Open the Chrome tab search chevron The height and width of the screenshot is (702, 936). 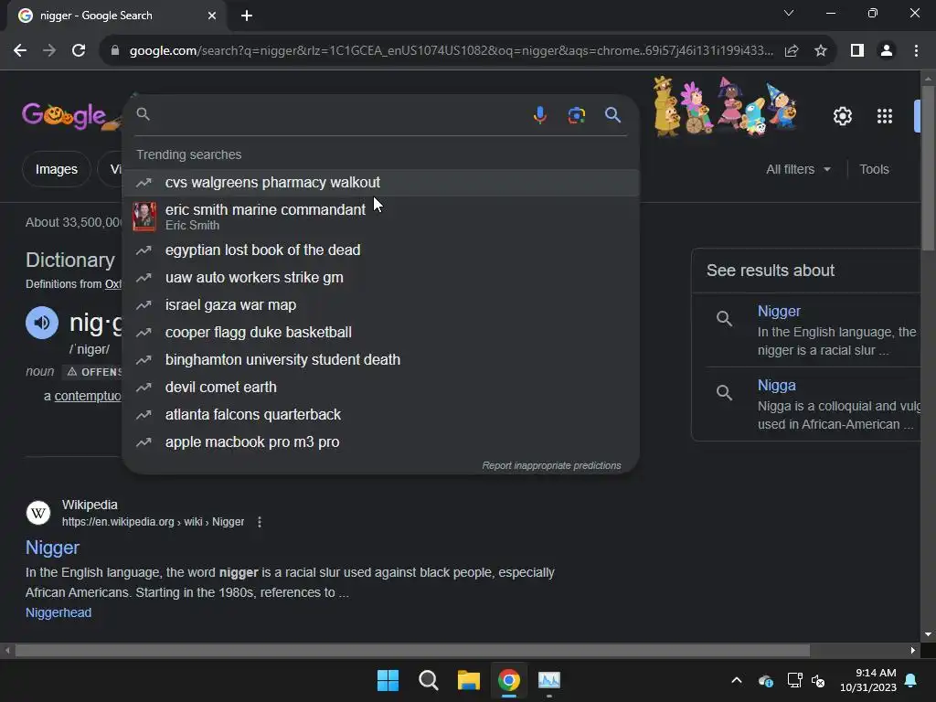[789, 13]
